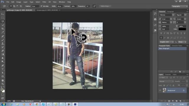
Task: Click Add layer mask icon
Action: point(169,101)
